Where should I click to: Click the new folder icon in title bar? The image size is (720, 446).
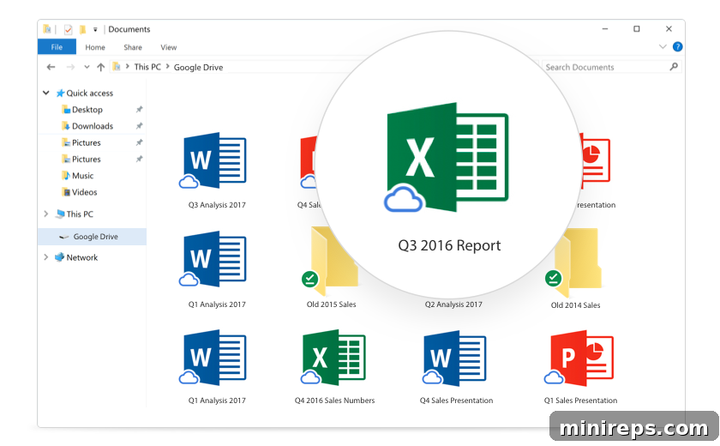pyautogui.click(x=82, y=29)
